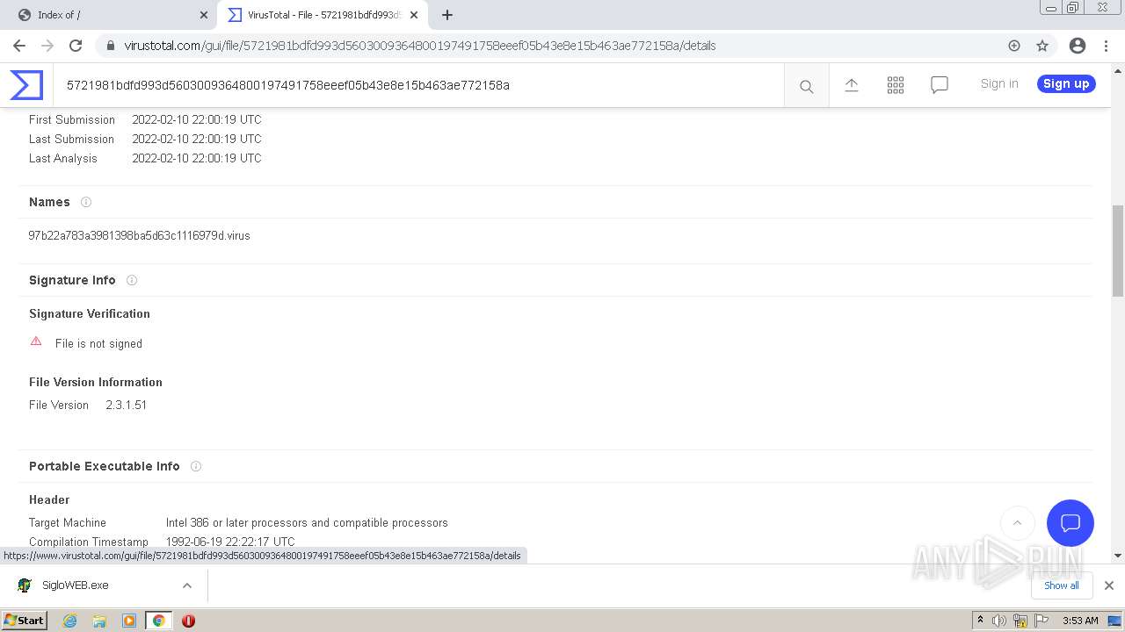Viewport: 1125px width, 632px height.
Task: Open the upload file icon
Action: 852,85
